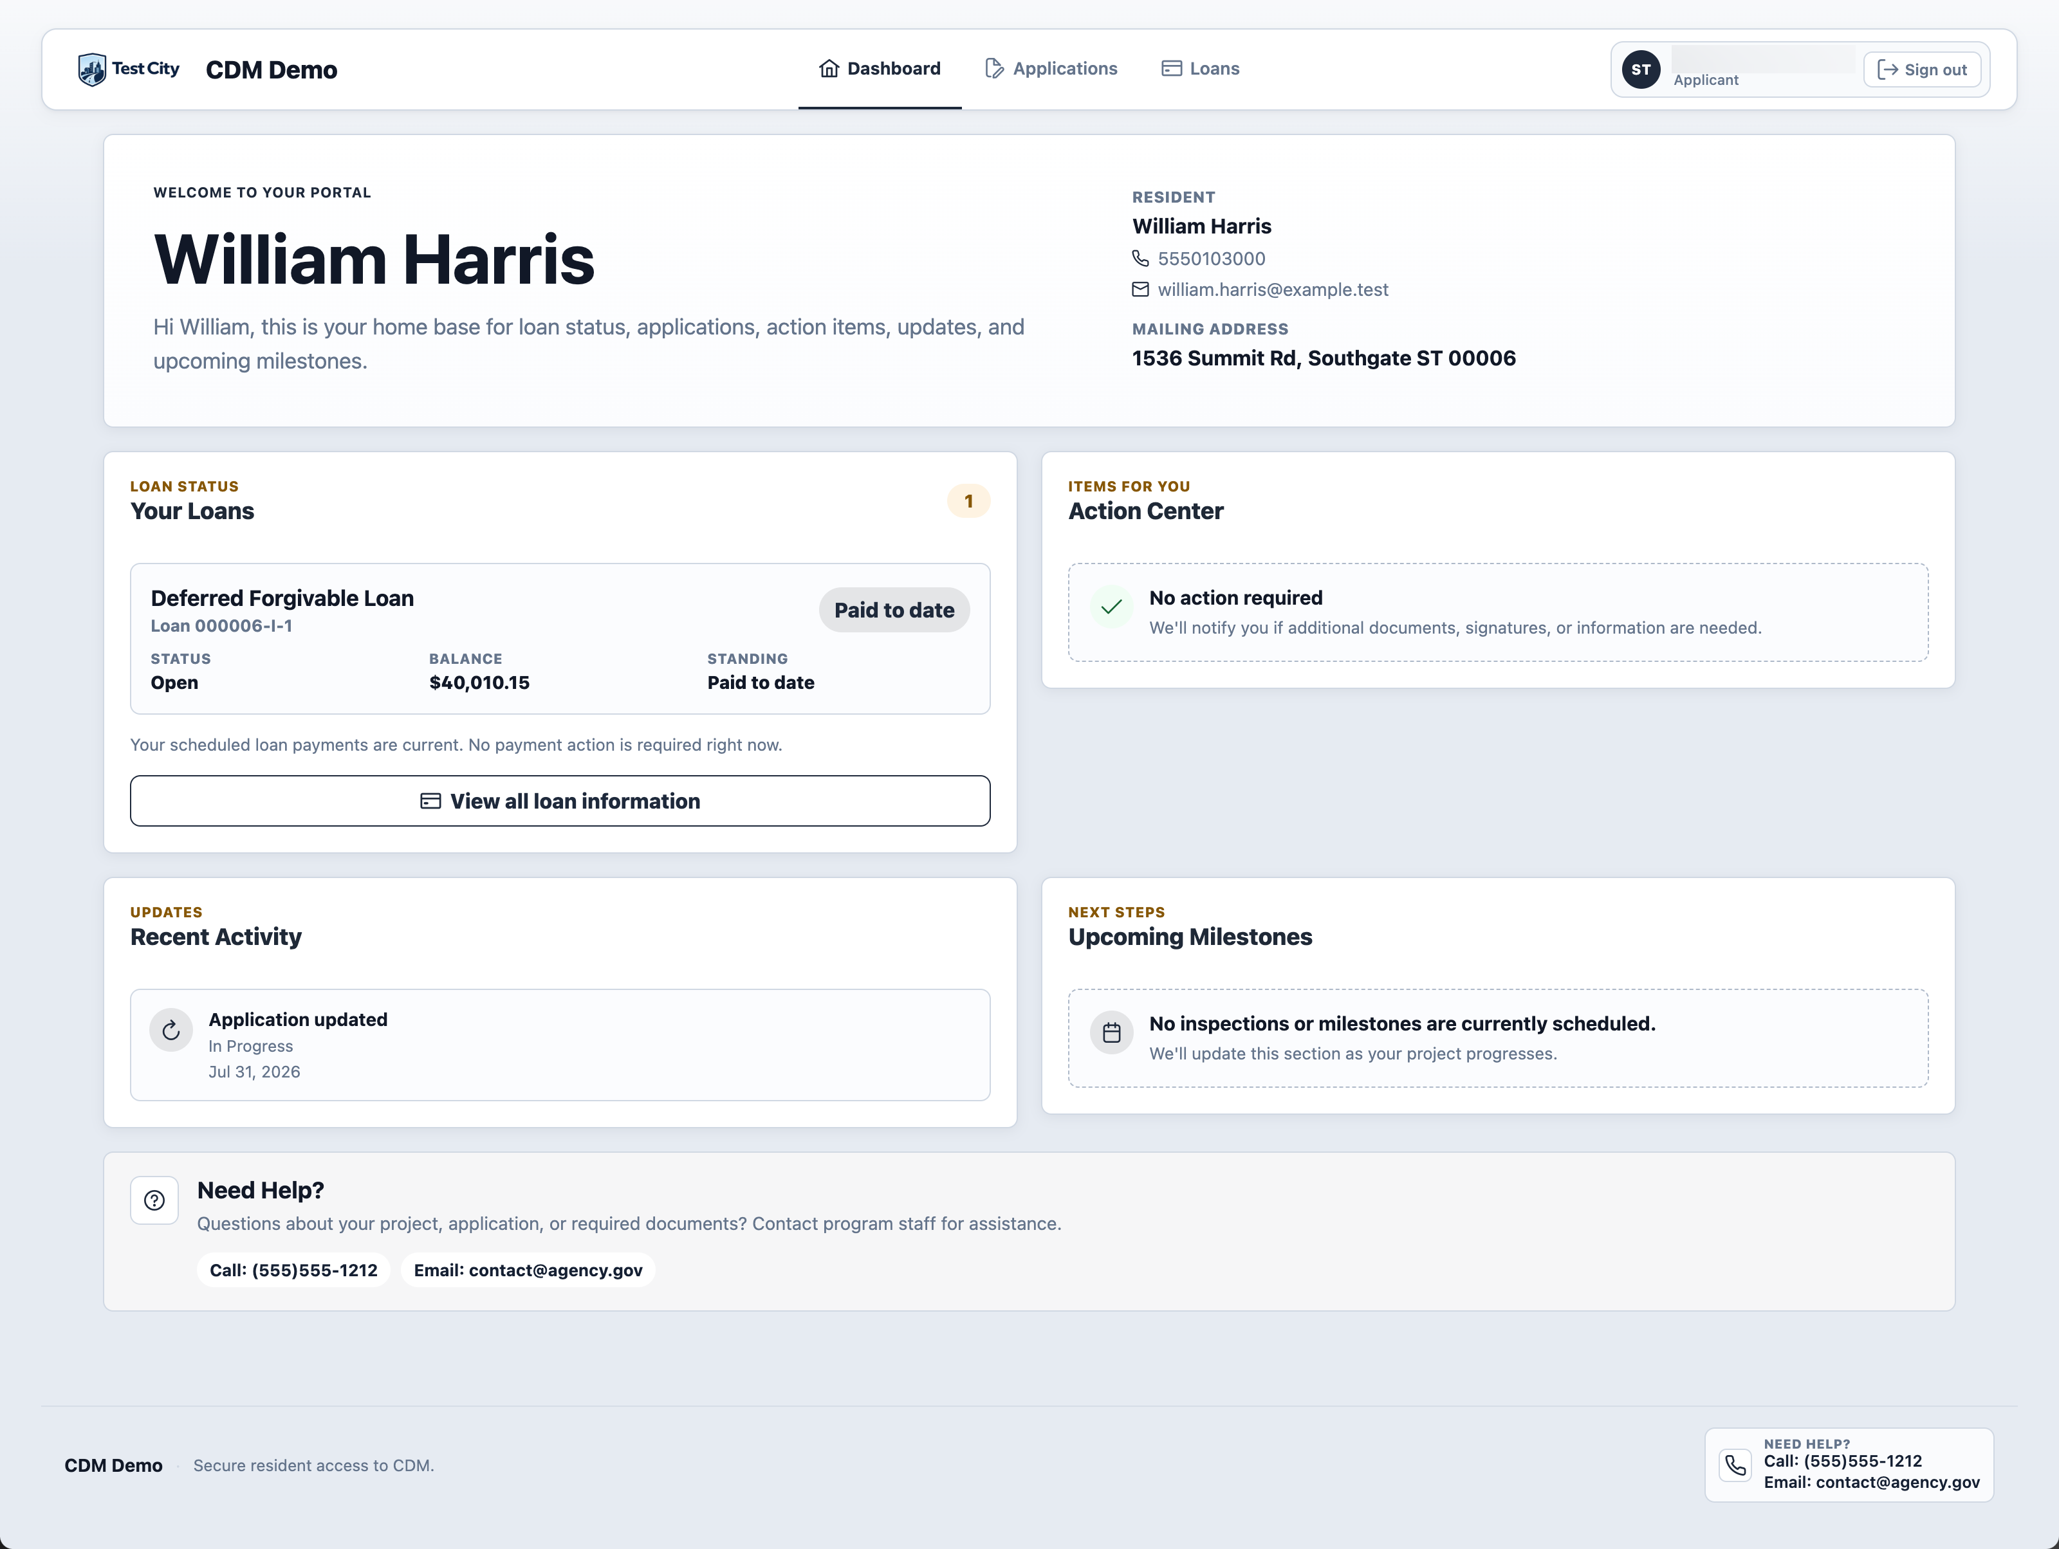Screen dimensions: 2059x1549
Task: Switch to the Applications tab
Action: 1051,69
